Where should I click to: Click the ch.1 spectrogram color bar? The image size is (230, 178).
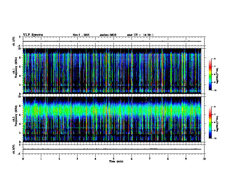pyautogui.click(x=210, y=74)
